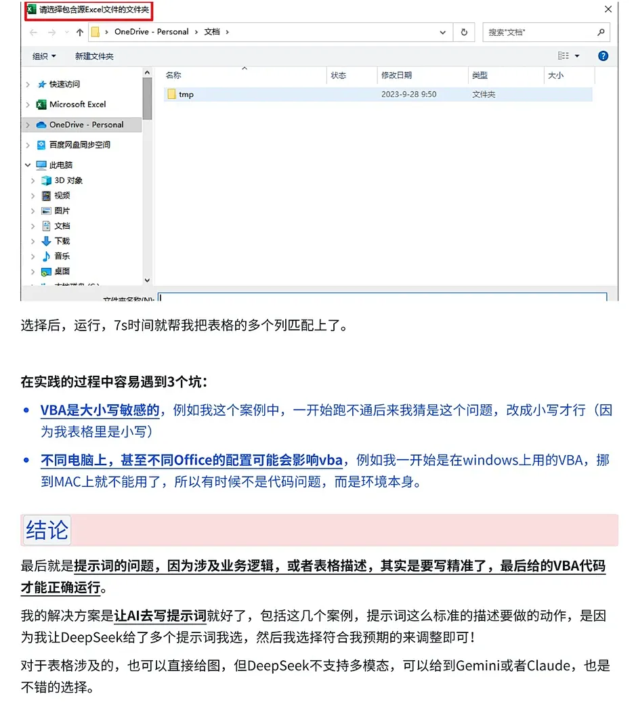Expand OneDrive - Personal node

pos(28,125)
